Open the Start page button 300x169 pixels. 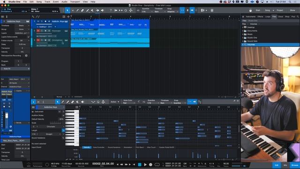pyautogui.click(x=258, y=10)
